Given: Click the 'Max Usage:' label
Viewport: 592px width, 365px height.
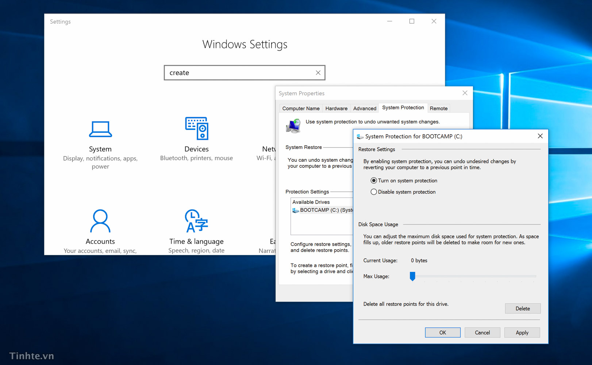Looking at the screenshot, I should coord(376,276).
